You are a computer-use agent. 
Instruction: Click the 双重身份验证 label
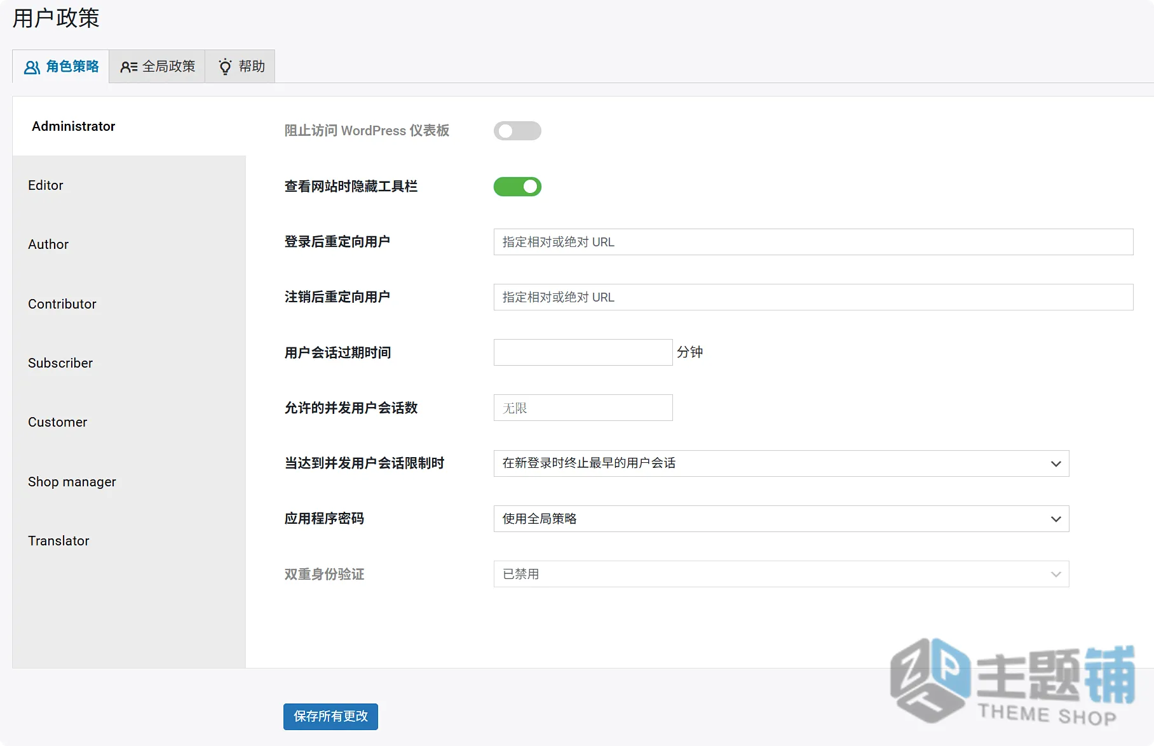point(324,575)
